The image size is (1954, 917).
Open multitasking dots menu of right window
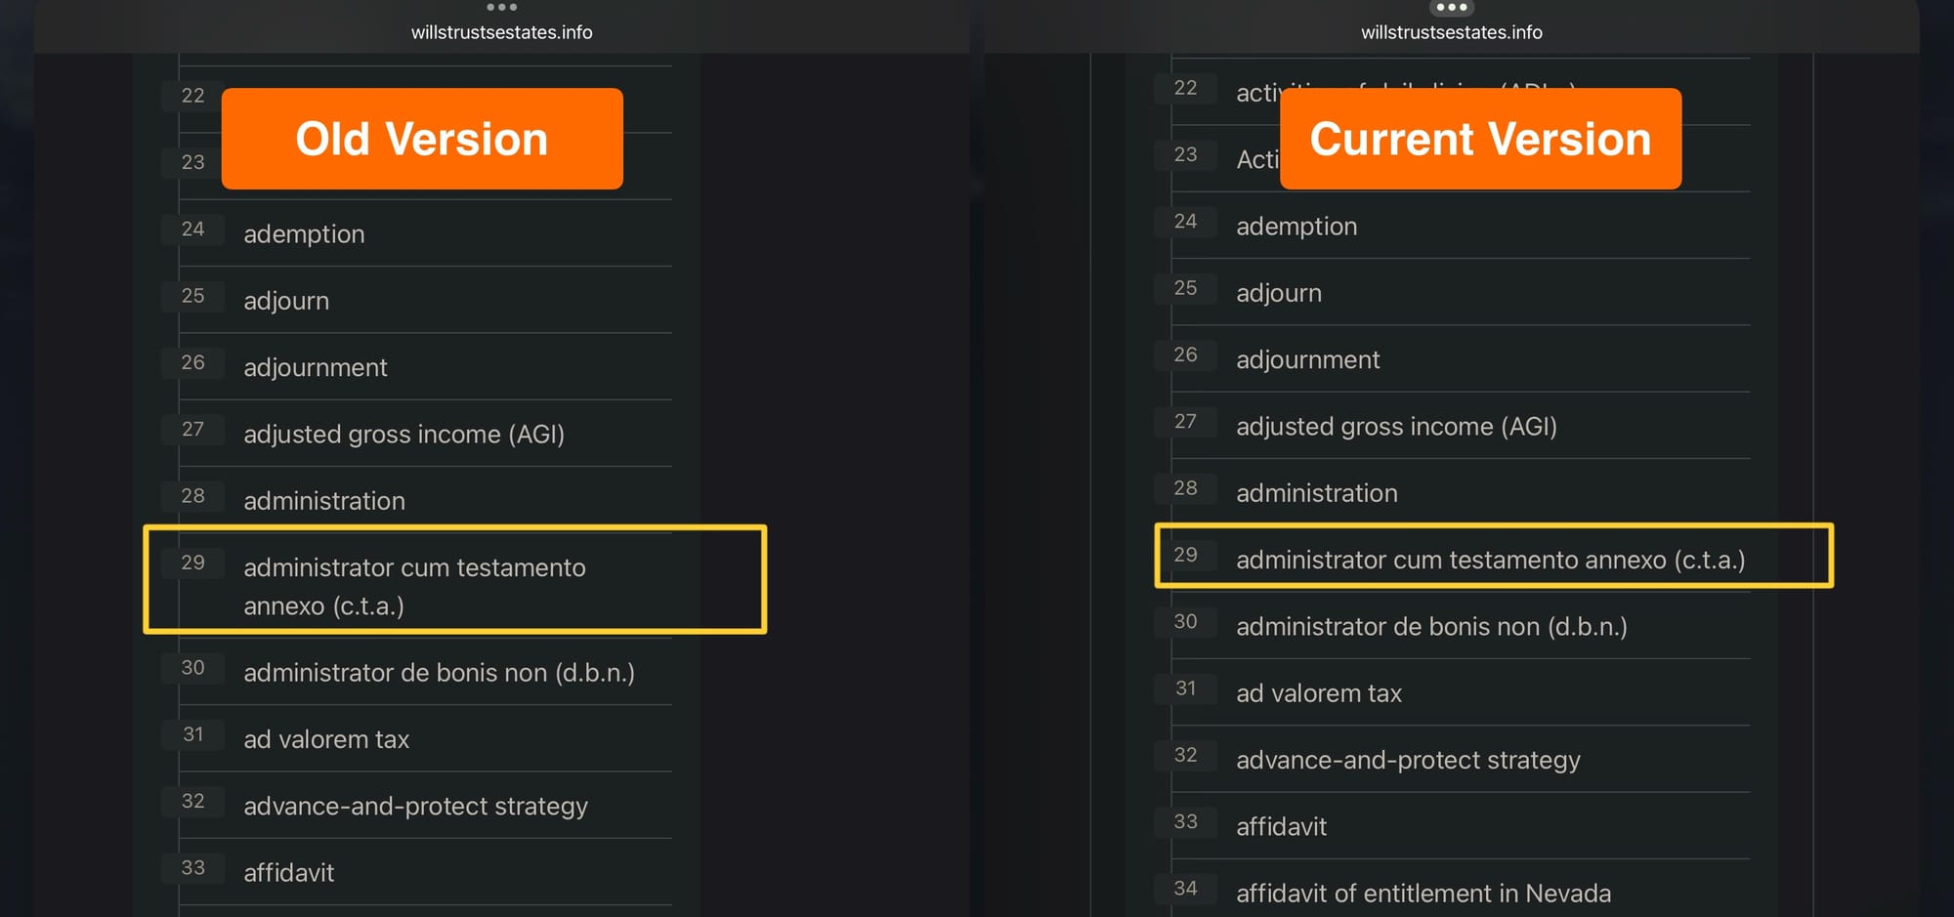coord(1452,7)
